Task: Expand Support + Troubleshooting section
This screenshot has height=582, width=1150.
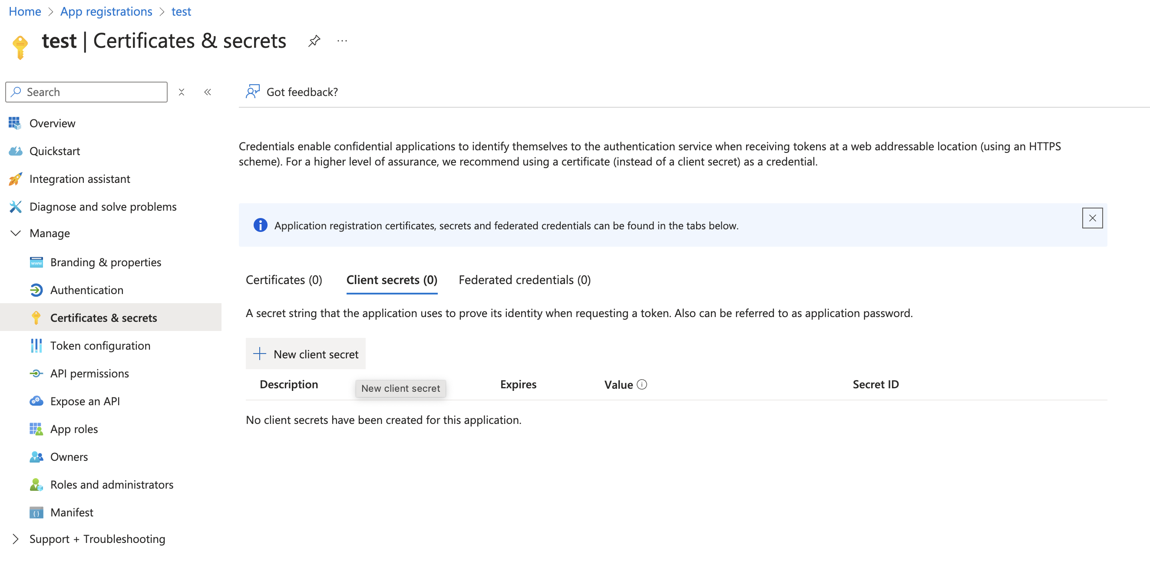Action: click(x=16, y=539)
